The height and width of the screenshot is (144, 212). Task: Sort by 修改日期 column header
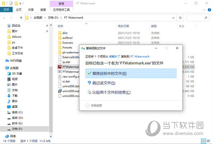(123, 26)
